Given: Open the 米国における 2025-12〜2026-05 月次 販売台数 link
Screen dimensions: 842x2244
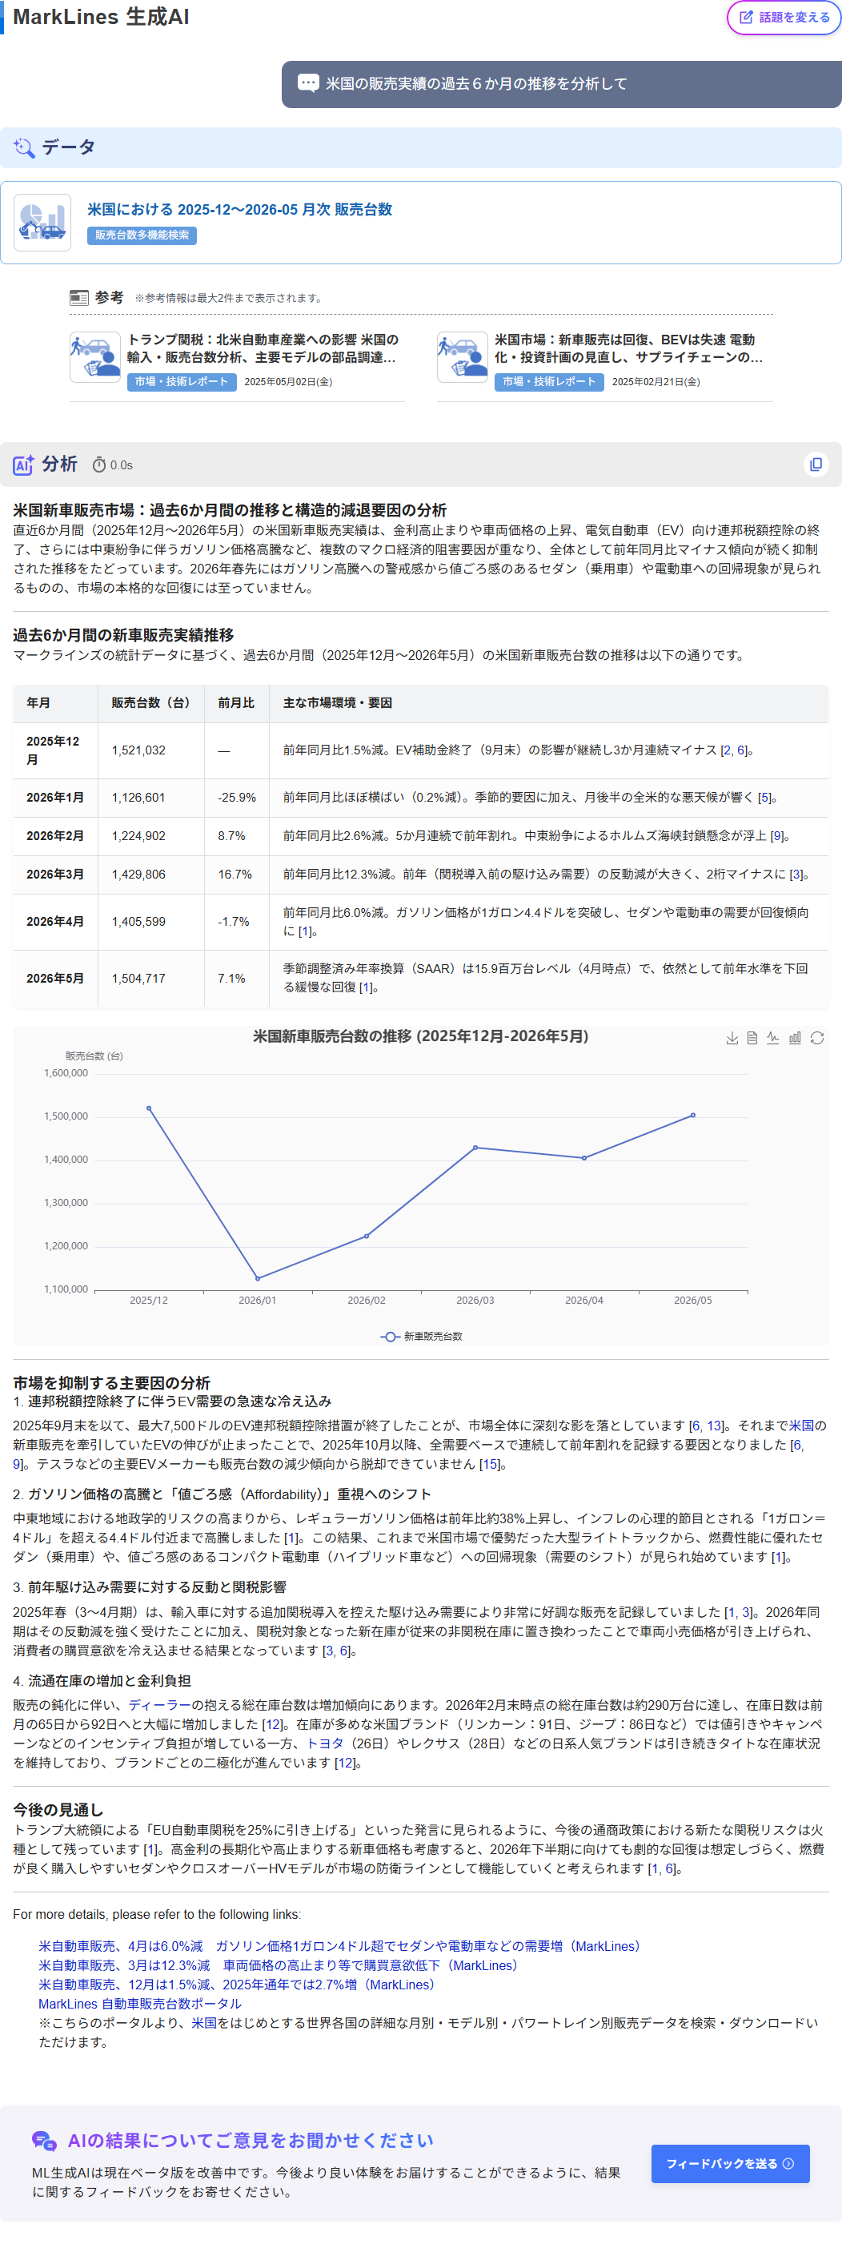Looking at the screenshot, I should click(x=239, y=209).
